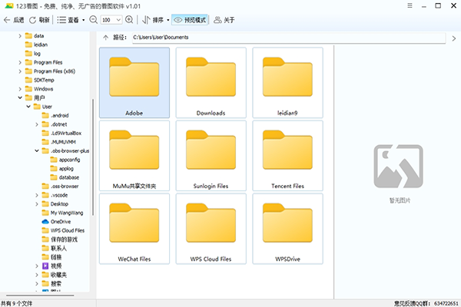461x307 pixels.
Task: Select 链接 folder in tree
Action: pos(51,257)
